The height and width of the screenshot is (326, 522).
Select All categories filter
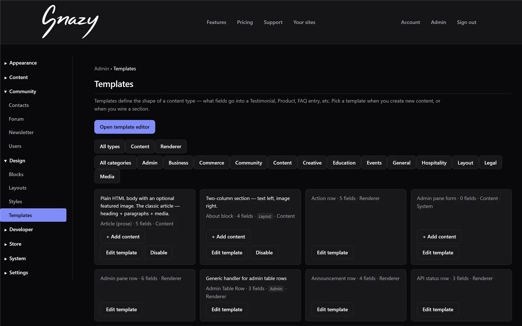(x=115, y=163)
